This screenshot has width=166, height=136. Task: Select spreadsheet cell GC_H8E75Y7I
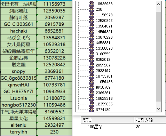tap(18, 91)
